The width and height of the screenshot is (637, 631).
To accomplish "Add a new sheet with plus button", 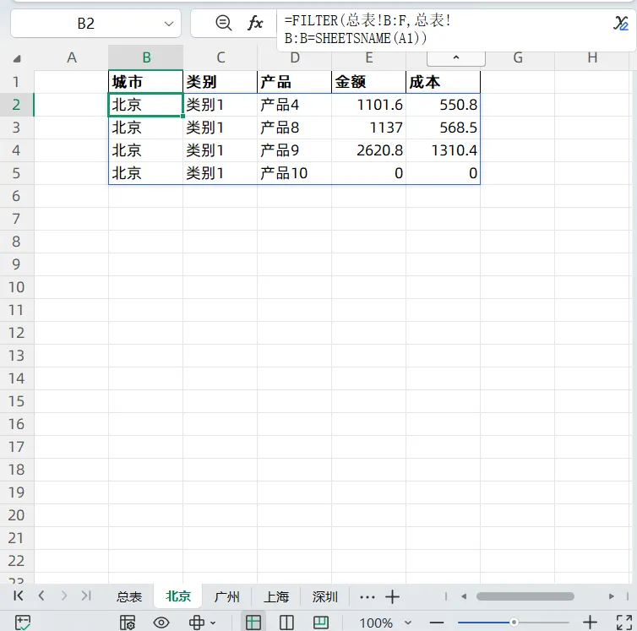I will (393, 597).
